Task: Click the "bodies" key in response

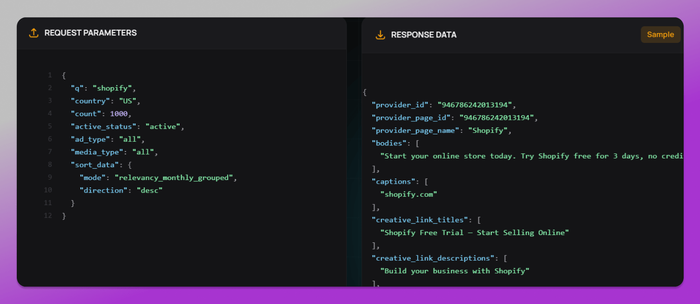Action: tap(389, 143)
